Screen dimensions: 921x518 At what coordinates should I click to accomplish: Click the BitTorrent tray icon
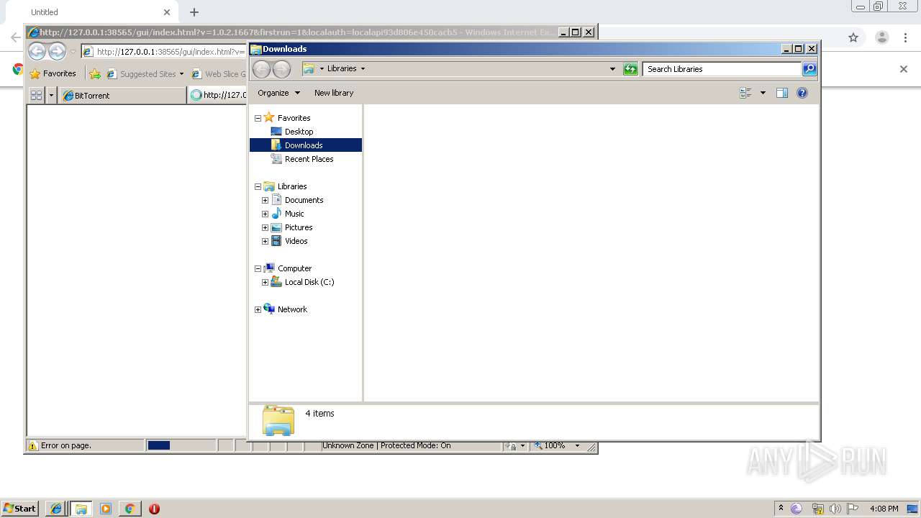click(x=797, y=509)
